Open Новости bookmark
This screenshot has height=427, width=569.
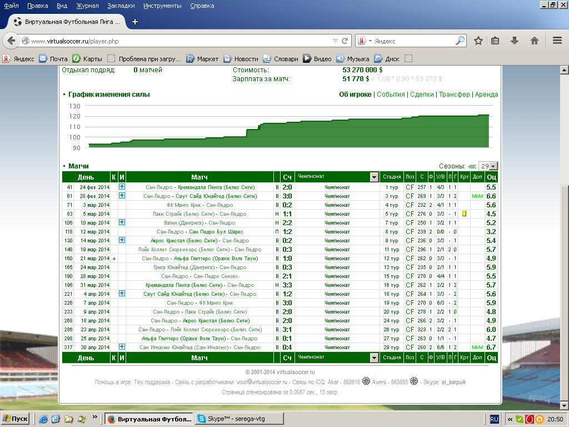click(x=241, y=59)
